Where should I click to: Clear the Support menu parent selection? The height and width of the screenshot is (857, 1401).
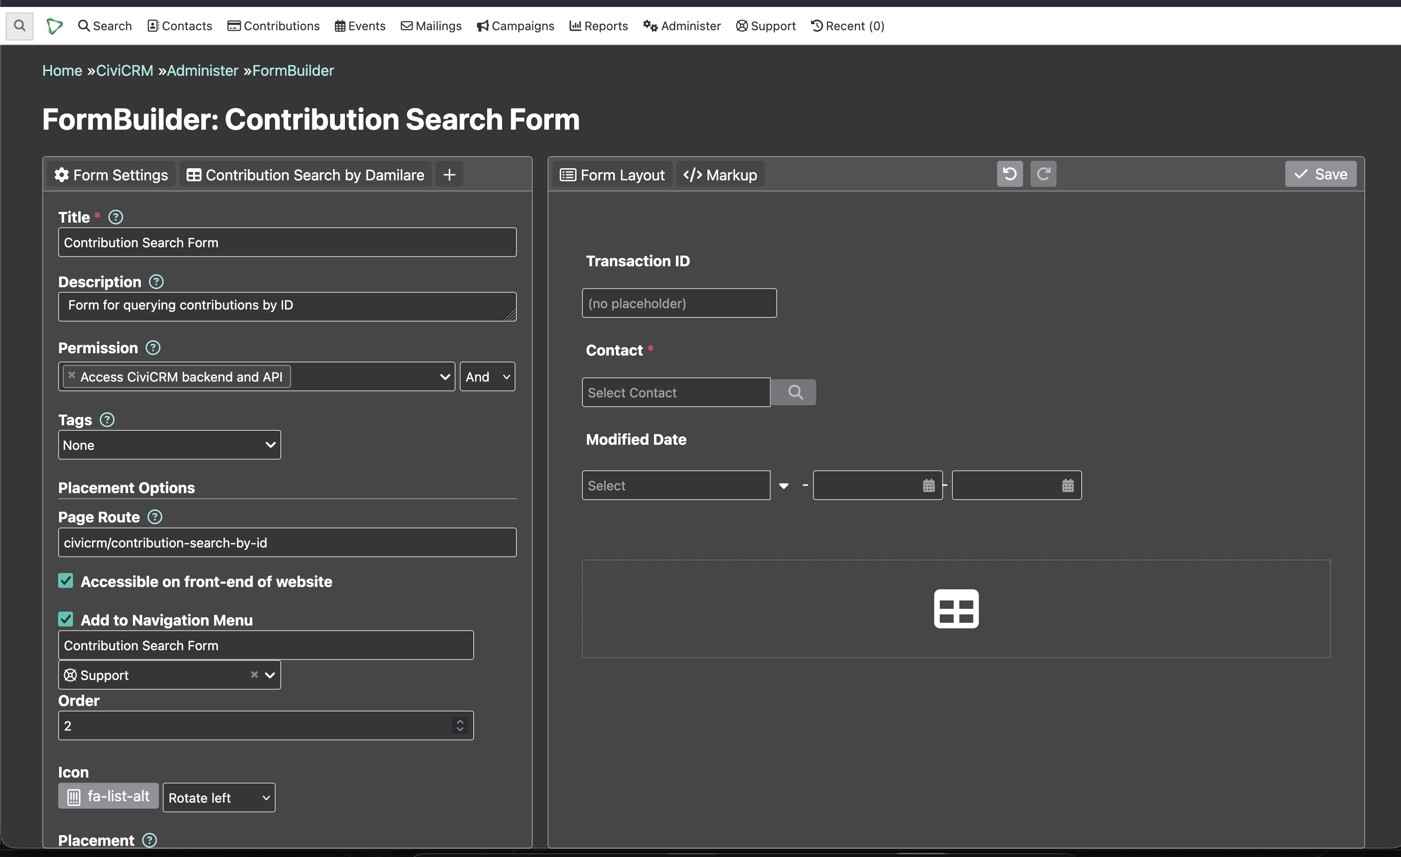coord(254,675)
